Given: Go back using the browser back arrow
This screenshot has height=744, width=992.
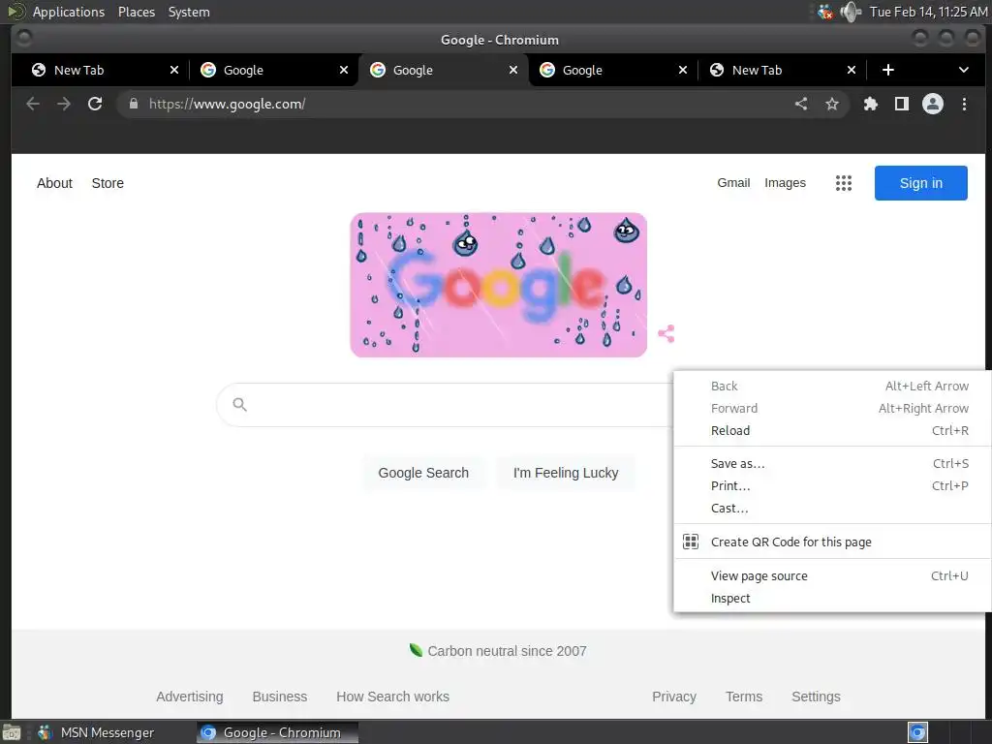Looking at the screenshot, I should click(x=33, y=104).
